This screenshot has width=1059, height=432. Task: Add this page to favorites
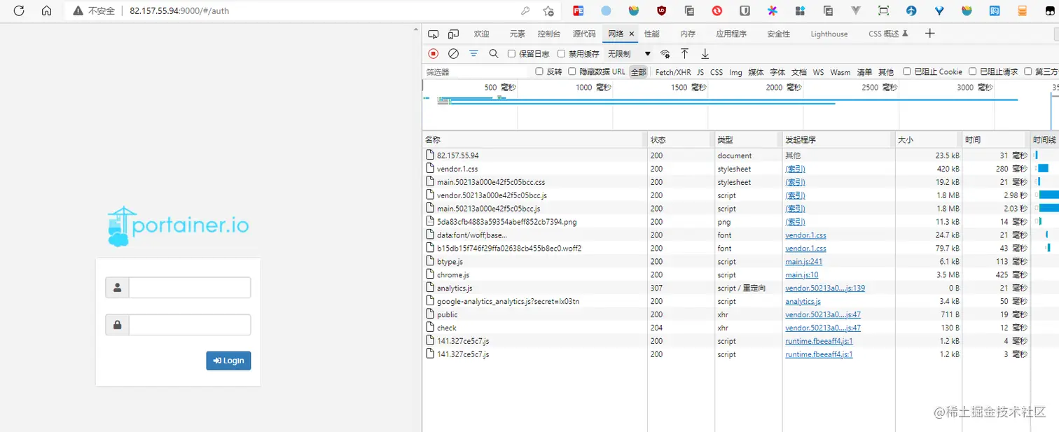tap(548, 11)
